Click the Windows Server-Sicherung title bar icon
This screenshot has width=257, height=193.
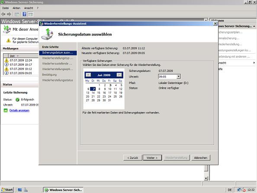coord(2,2)
